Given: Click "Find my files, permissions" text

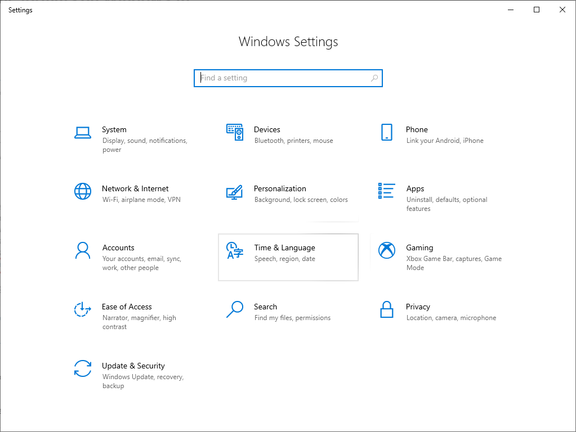Looking at the screenshot, I should pyautogui.click(x=292, y=318).
